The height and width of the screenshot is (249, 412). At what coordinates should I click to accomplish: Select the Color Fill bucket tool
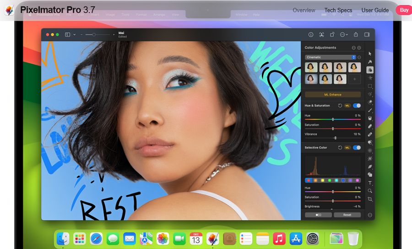[x=370, y=118]
